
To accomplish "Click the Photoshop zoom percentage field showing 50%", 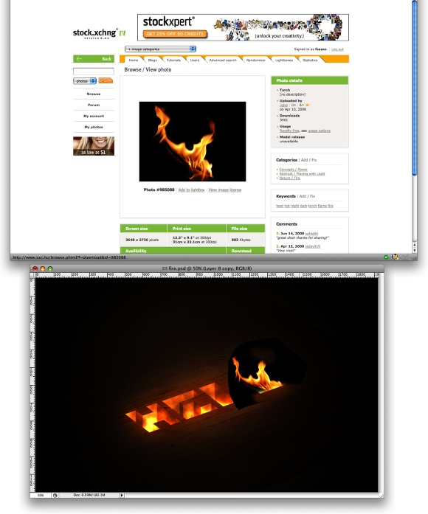I will (41, 496).
